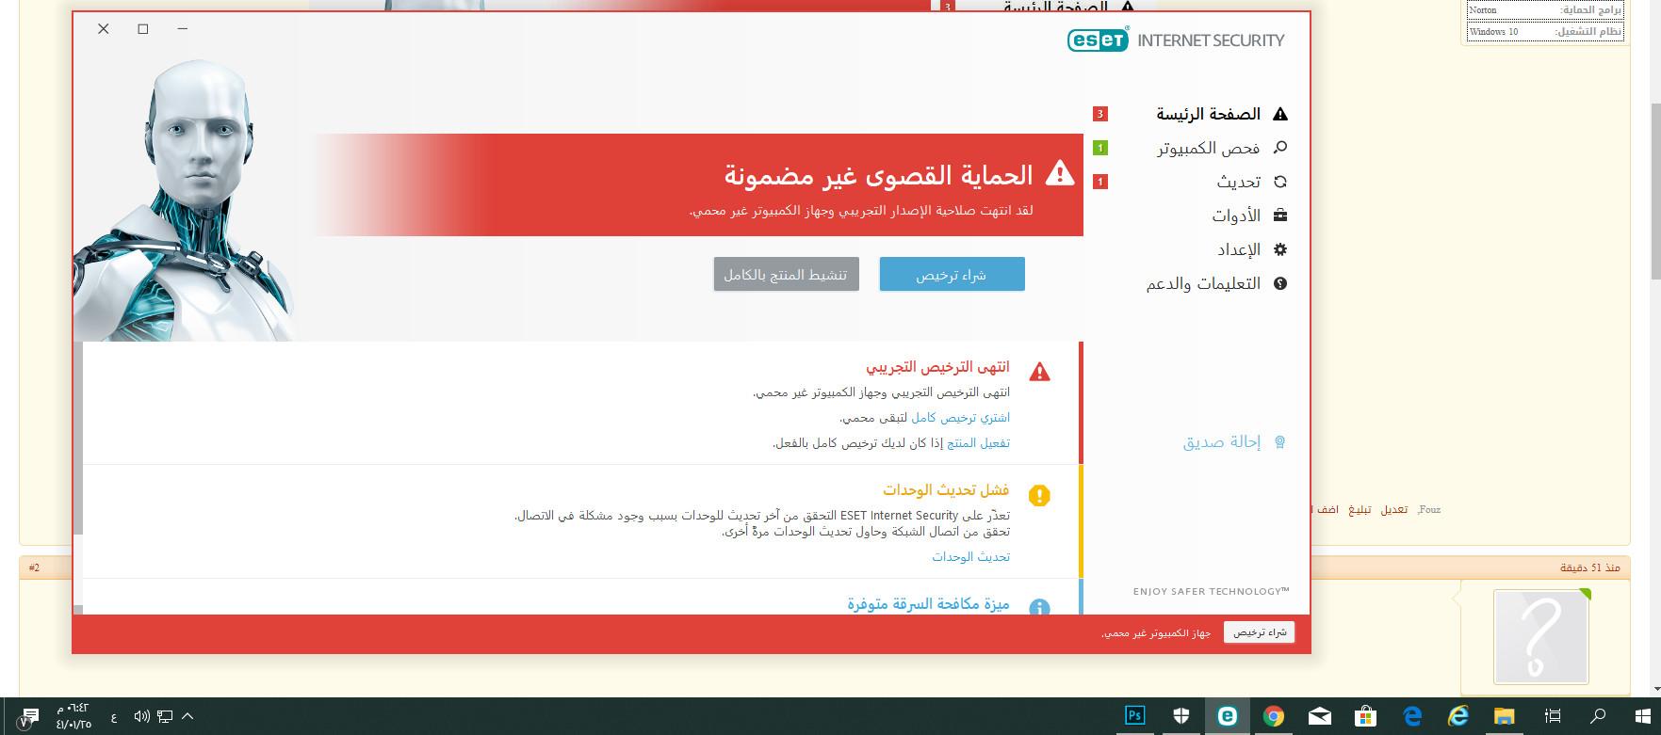
Task: Open Task View on the taskbar
Action: [1553, 716]
